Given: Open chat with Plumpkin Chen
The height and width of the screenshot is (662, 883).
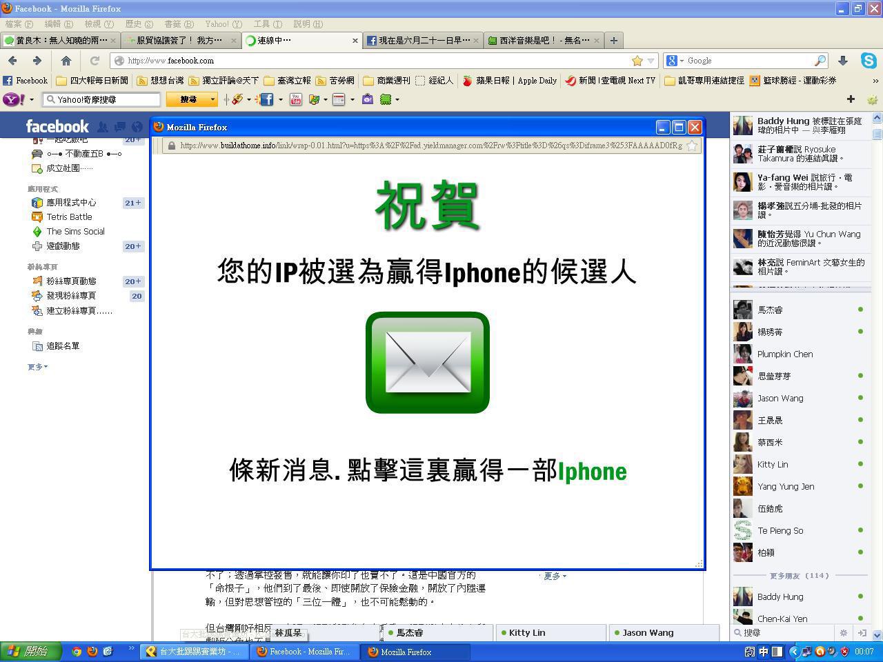Looking at the screenshot, I should pyautogui.click(x=800, y=354).
